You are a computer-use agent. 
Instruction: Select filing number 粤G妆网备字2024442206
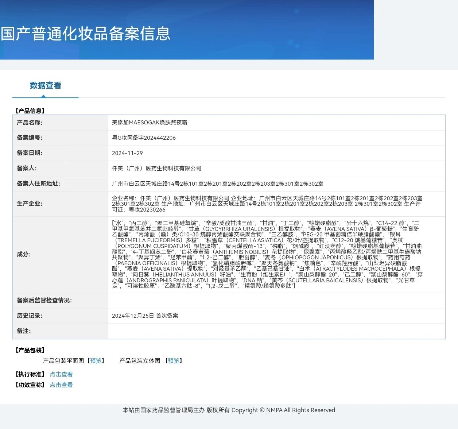pyautogui.click(x=144, y=138)
